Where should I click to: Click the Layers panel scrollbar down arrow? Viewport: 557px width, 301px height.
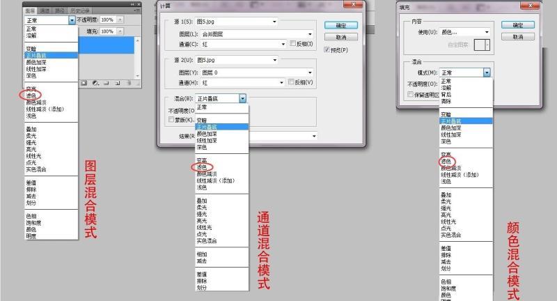pos(137,76)
